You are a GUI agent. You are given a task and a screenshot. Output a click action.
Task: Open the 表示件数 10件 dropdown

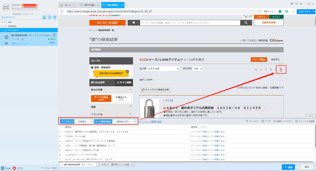point(198,69)
